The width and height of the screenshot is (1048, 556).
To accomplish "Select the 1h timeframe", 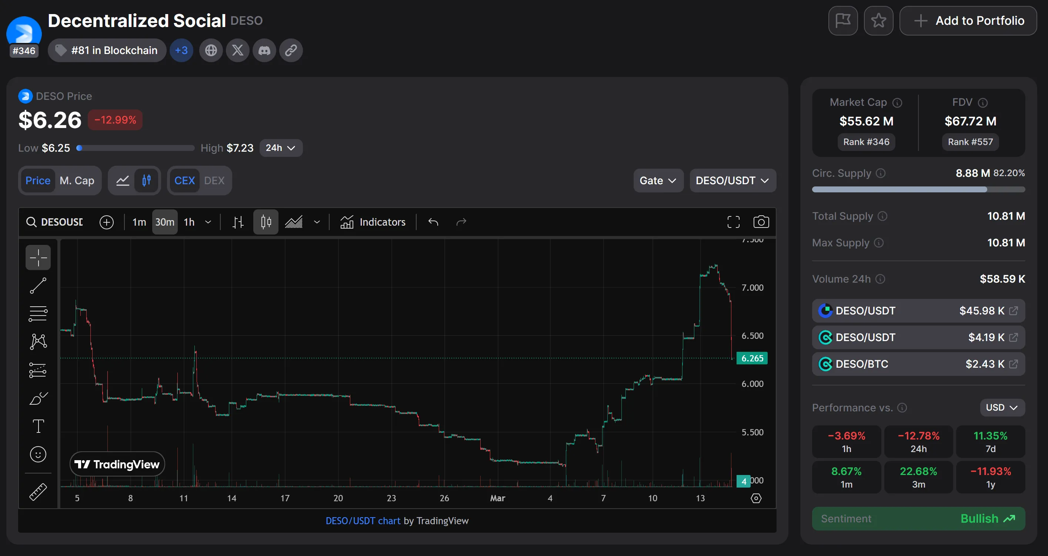I will (x=189, y=222).
